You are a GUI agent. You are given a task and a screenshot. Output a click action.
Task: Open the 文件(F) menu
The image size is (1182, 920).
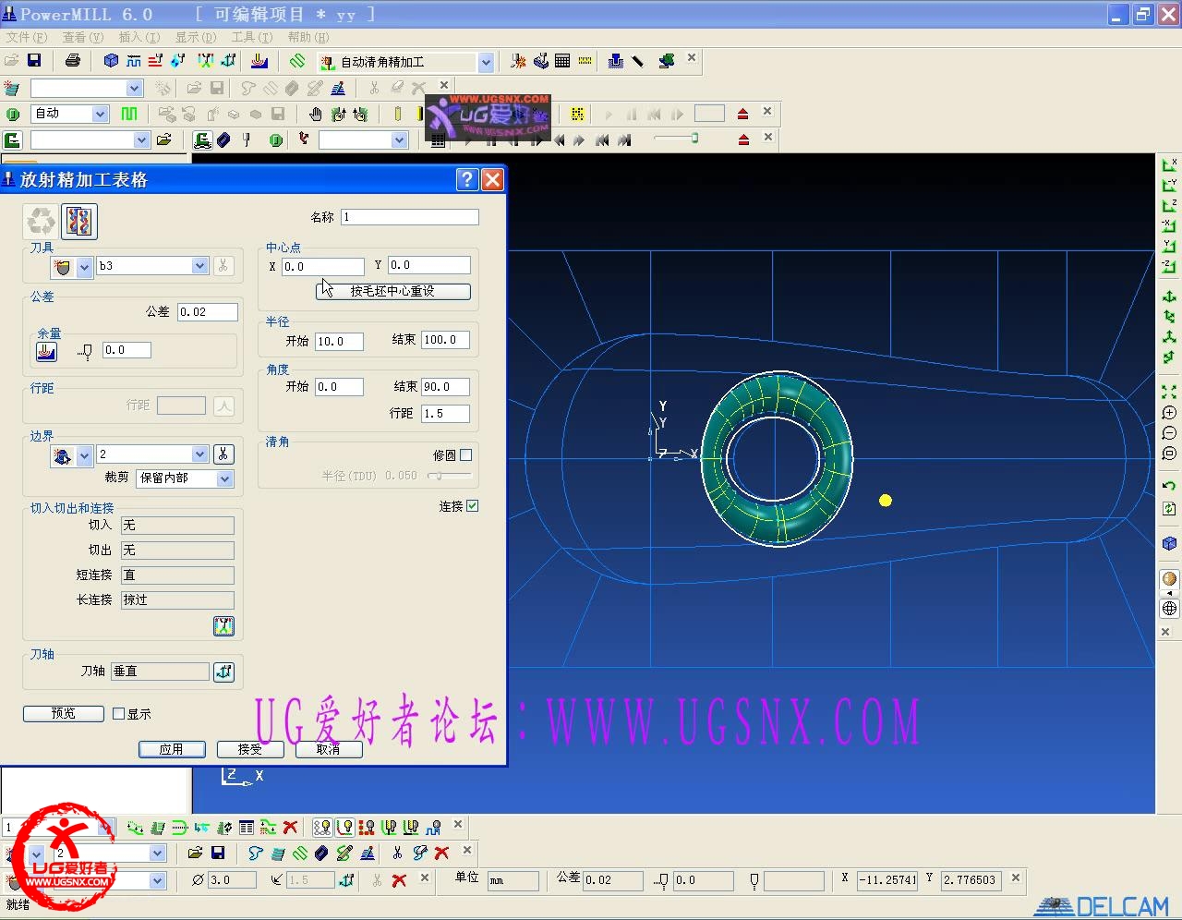pos(26,37)
